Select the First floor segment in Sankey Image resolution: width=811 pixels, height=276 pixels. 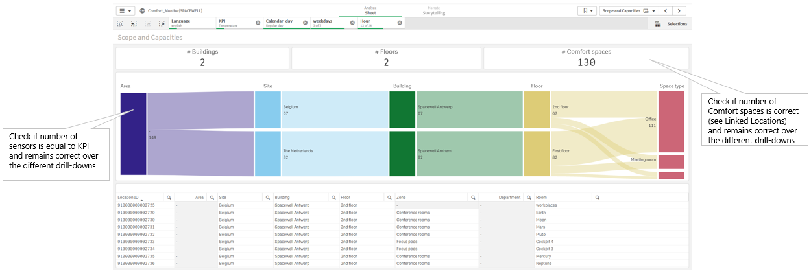(536, 154)
